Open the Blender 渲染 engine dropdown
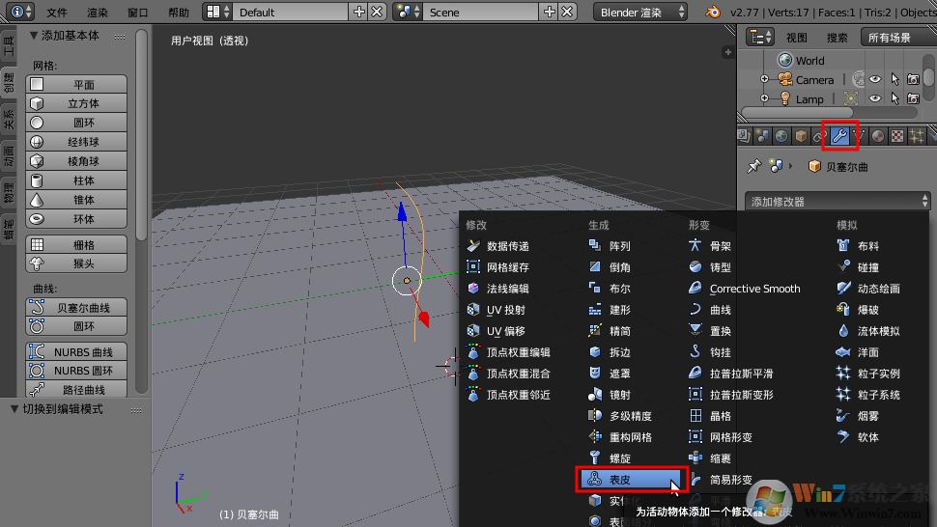This screenshot has height=527, width=937. 640,12
